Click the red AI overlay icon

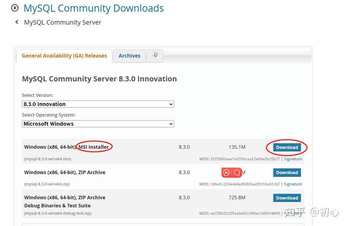pos(226,173)
